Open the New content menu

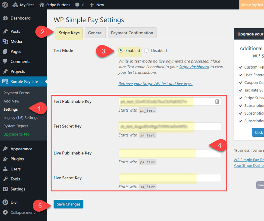click(x=97, y=5)
